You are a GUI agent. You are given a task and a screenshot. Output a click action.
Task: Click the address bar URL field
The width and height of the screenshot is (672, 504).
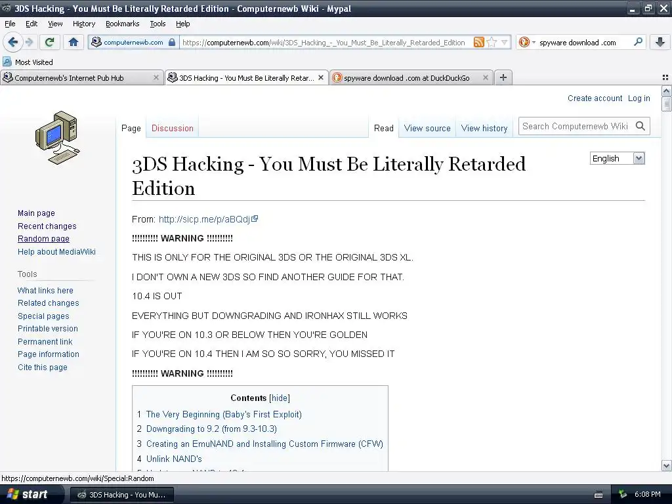pos(325,43)
